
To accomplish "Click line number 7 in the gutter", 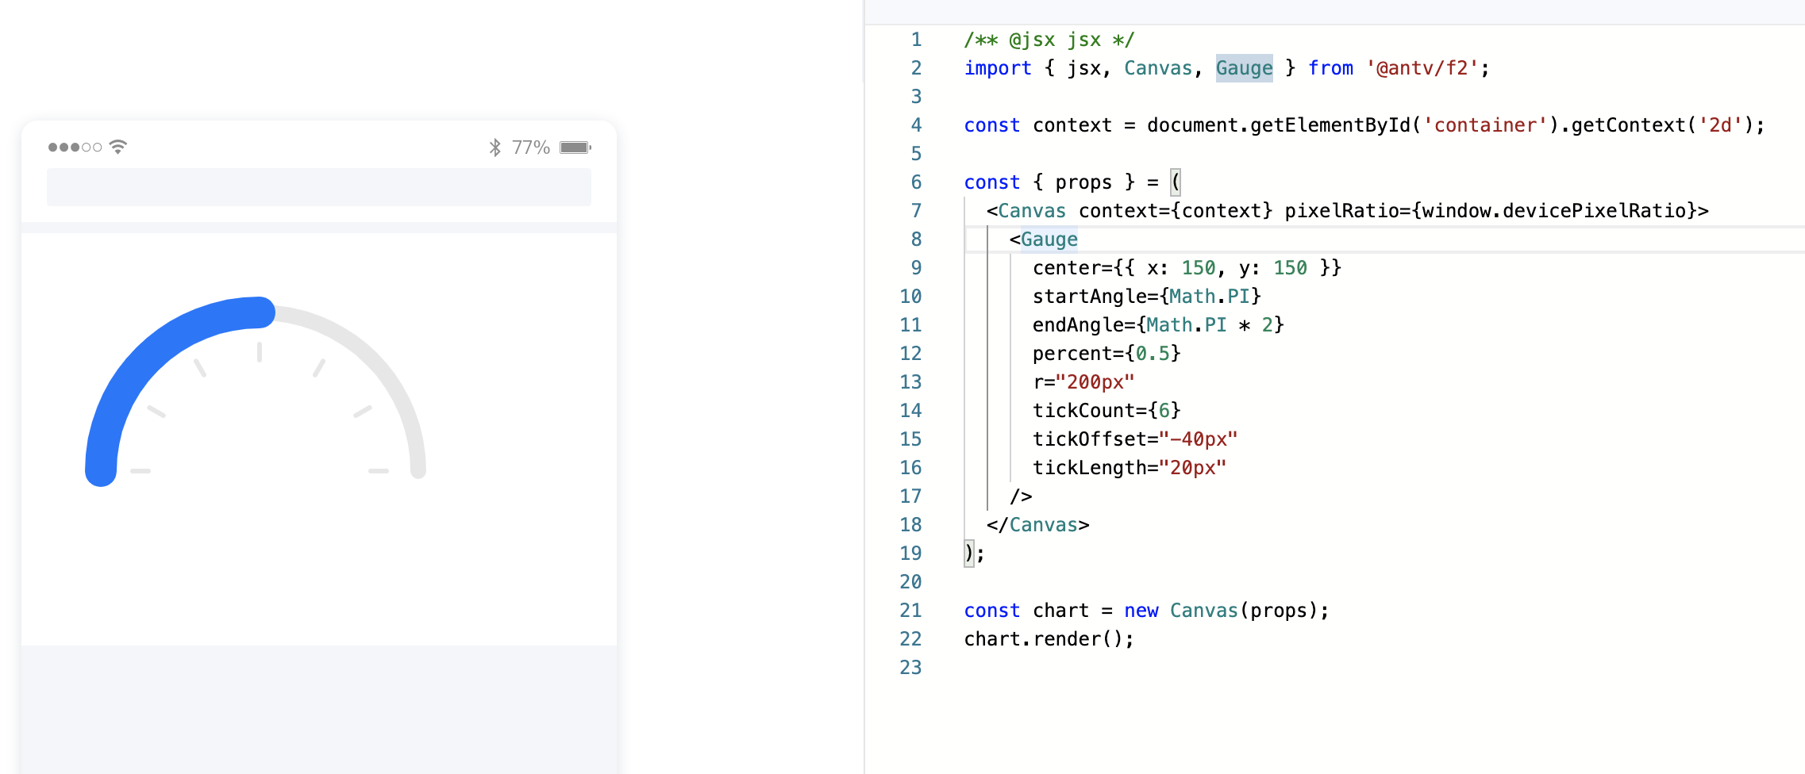I will pos(916,211).
